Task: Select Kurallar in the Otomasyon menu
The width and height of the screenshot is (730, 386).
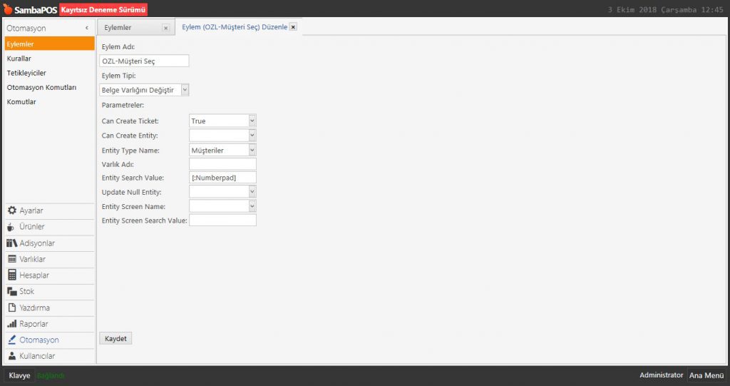Action: 19,59
